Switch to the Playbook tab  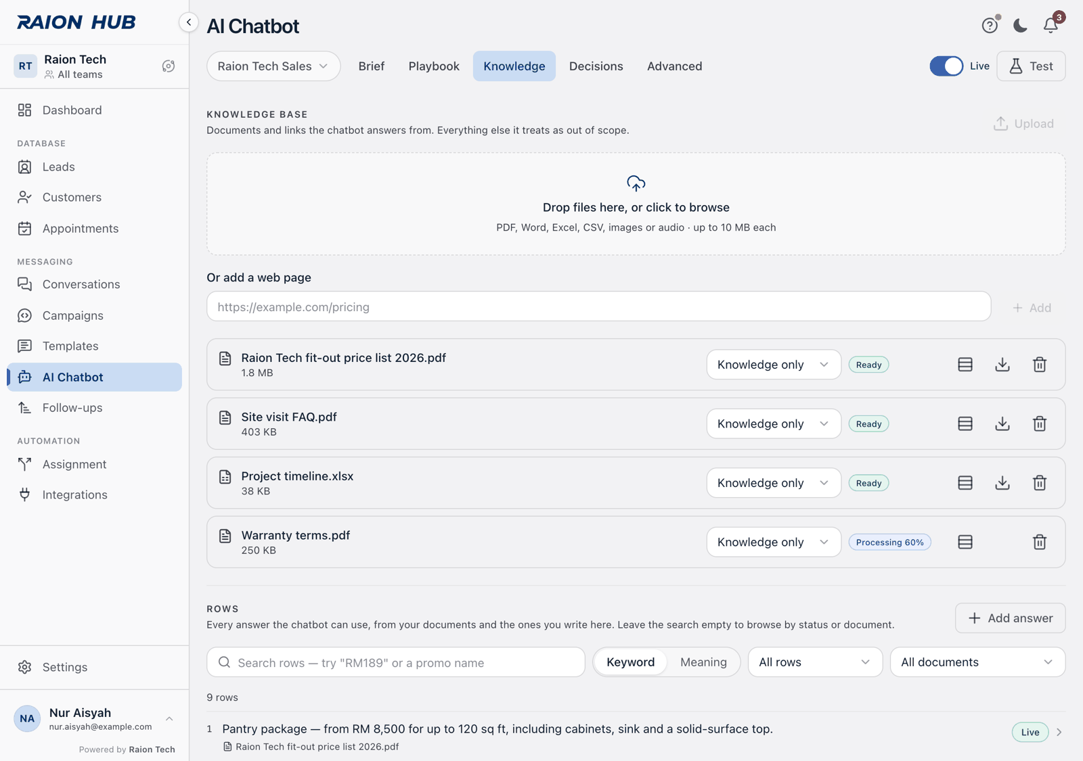tap(434, 66)
